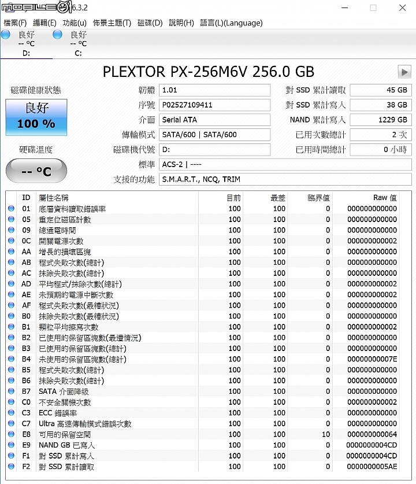Click the drive letter field D:
The width and height of the screenshot is (416, 484).
(214, 150)
